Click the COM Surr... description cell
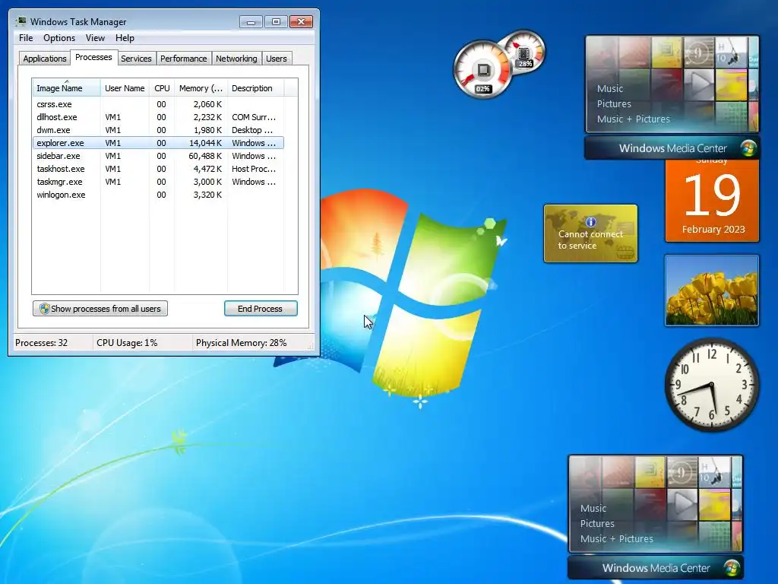 pos(254,117)
